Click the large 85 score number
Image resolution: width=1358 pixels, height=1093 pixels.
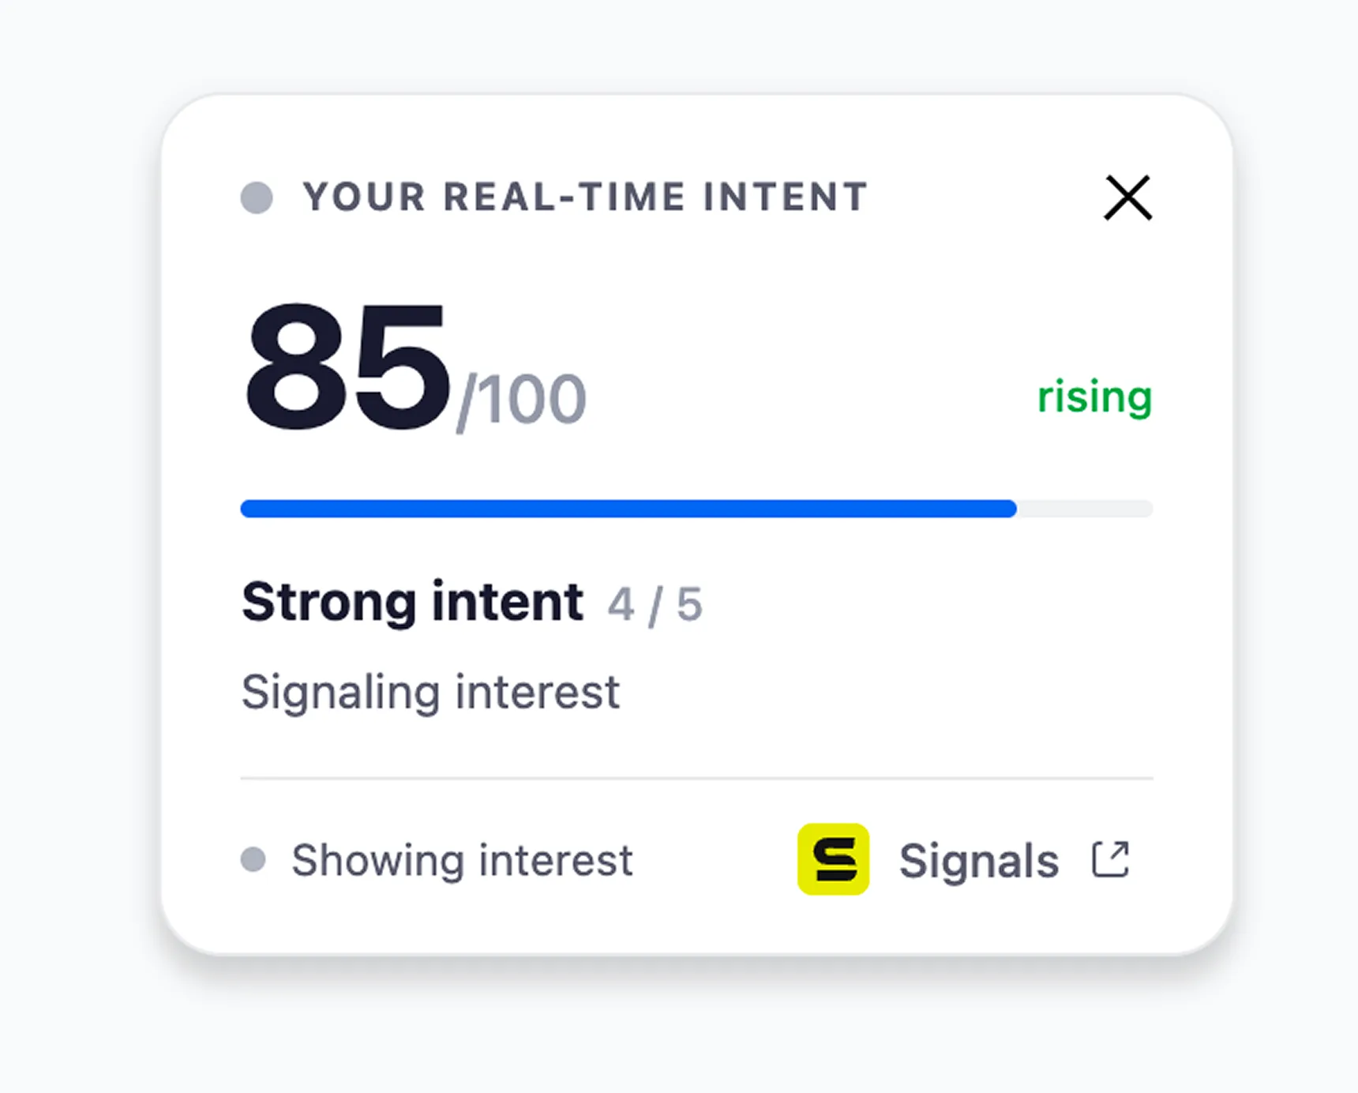(347, 367)
